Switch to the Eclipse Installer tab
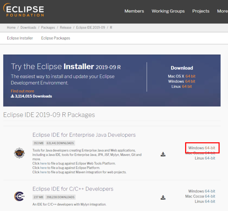Screen dimensions: 228x211 click(x=20, y=38)
